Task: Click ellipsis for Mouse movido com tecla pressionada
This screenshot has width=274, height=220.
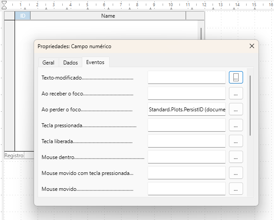Action: pyautogui.click(x=236, y=173)
